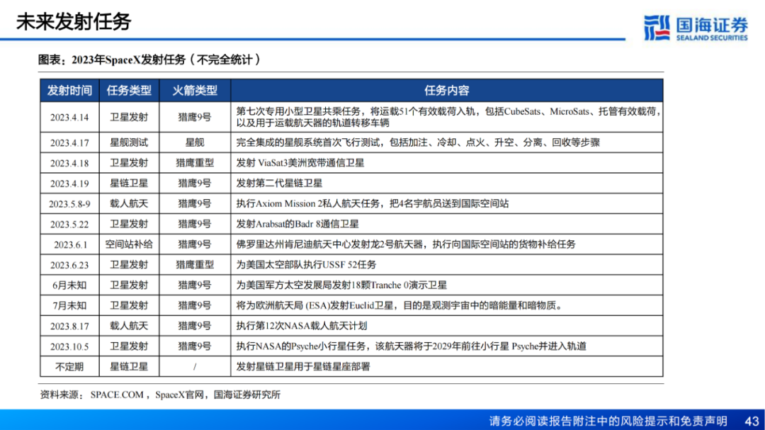The height and width of the screenshot is (430, 765).
Task: Select 载人航天 in the 2023.5.8-9 row
Action: (130, 204)
